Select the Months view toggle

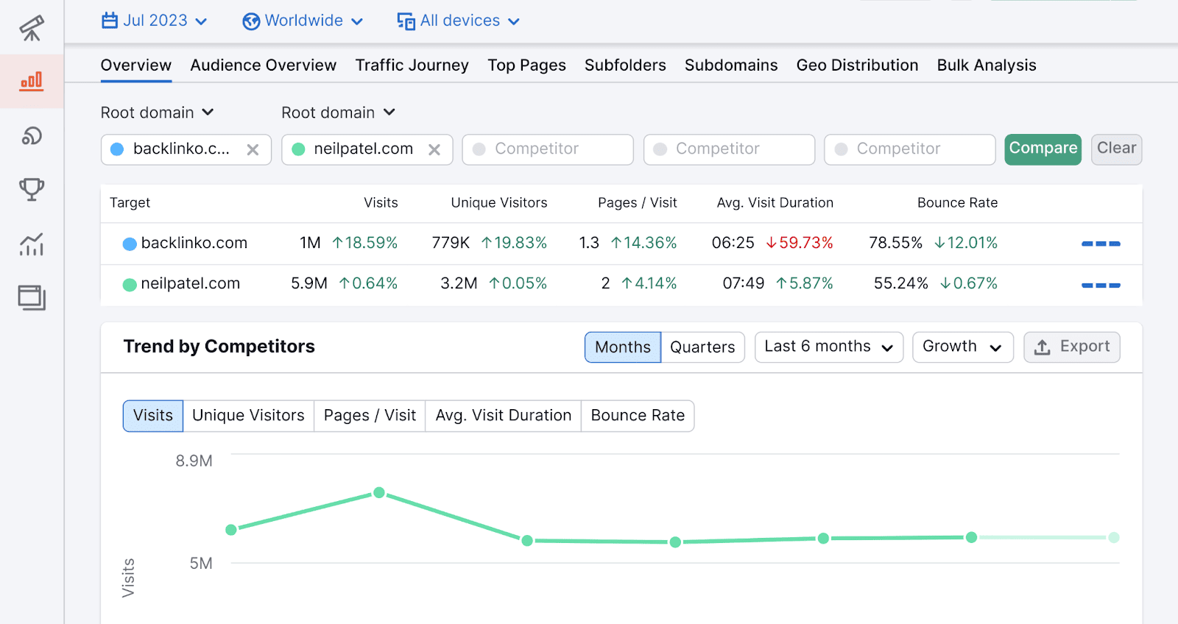(x=623, y=347)
